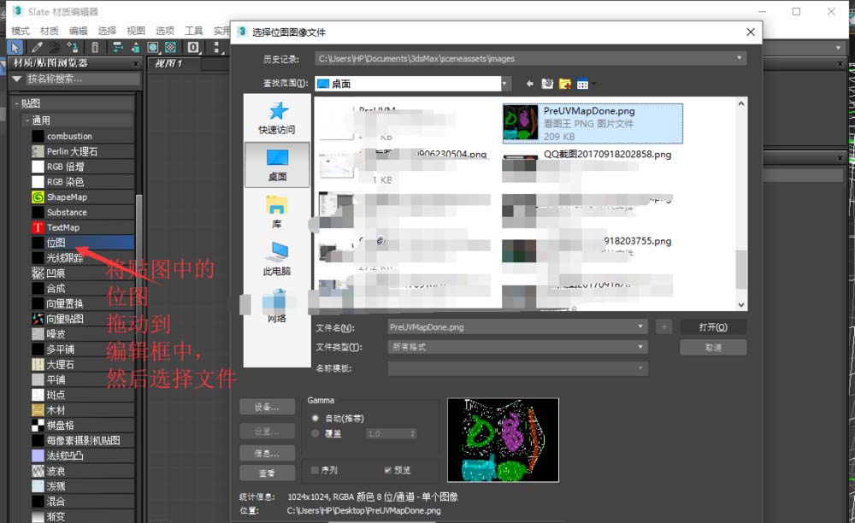Select the 棋盘格 (Checker) map entry
The height and width of the screenshot is (523, 855).
83,426
